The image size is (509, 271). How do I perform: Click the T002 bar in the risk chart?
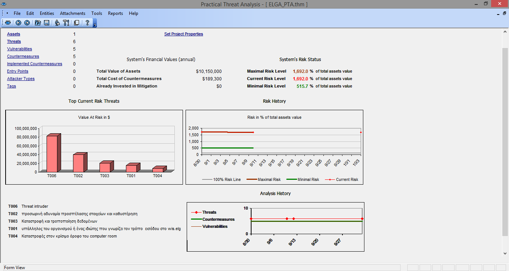[80, 162]
